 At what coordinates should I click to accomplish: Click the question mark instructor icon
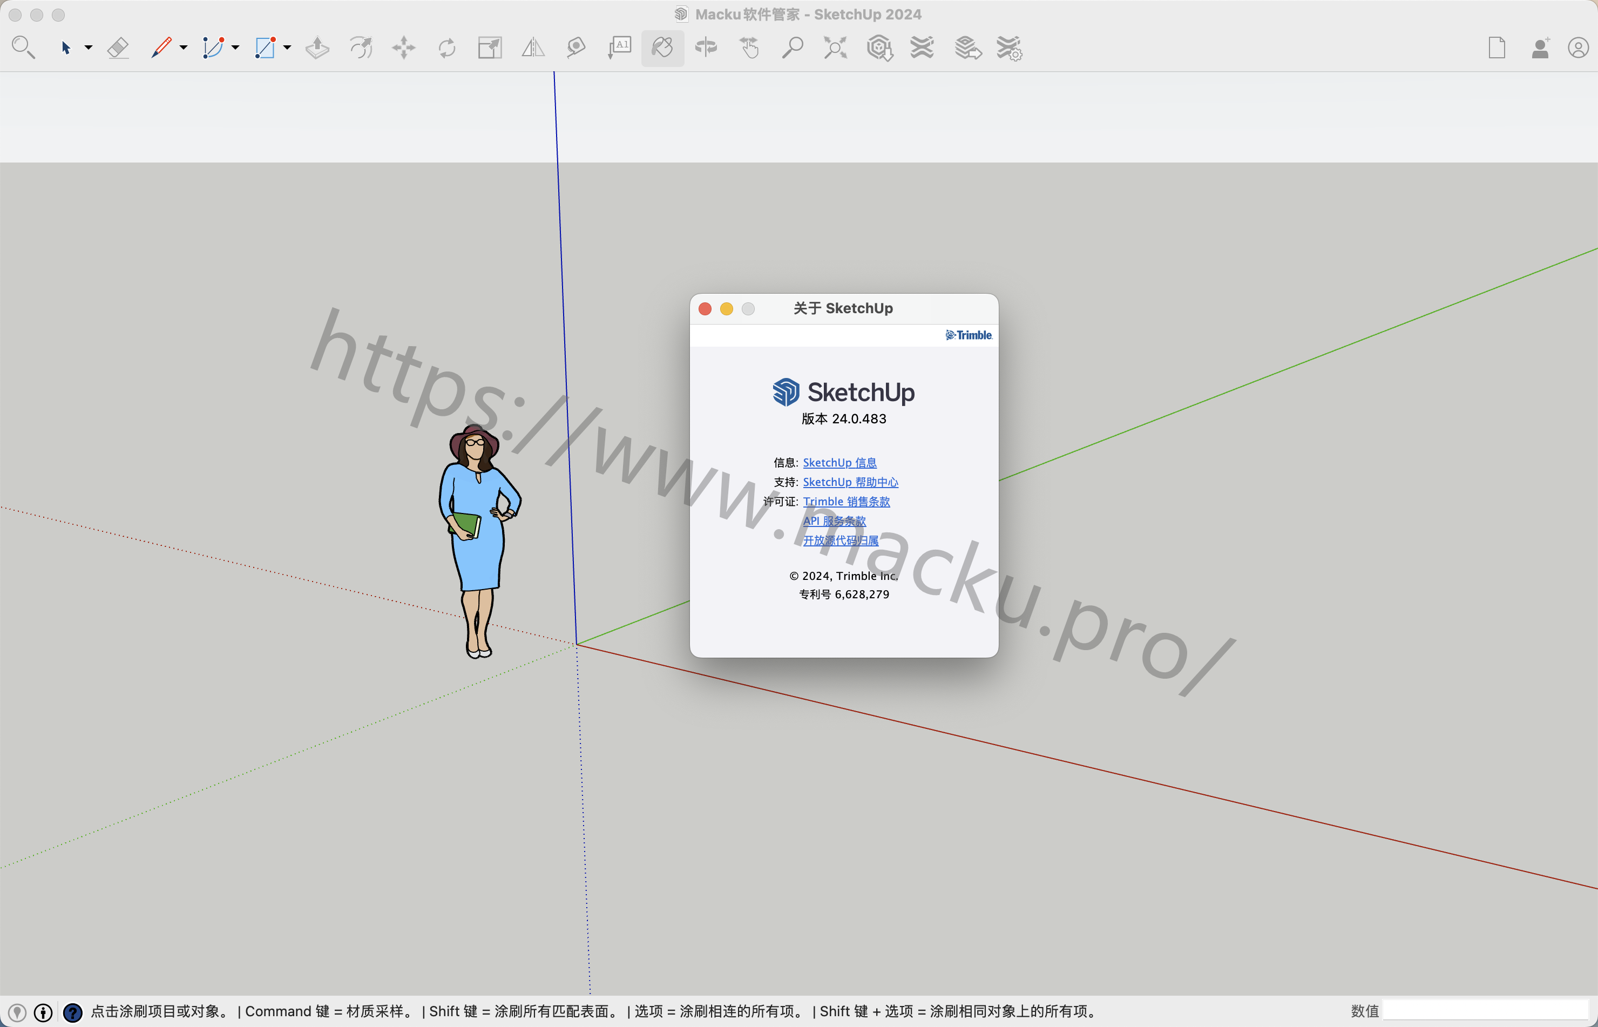(72, 1012)
